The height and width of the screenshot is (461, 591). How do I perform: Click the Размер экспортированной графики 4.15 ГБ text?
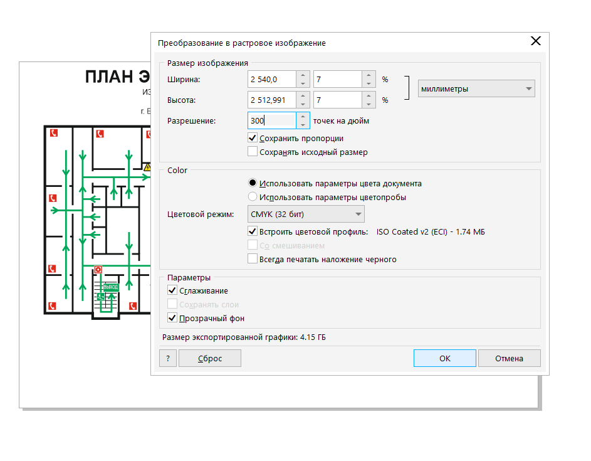[x=244, y=337]
